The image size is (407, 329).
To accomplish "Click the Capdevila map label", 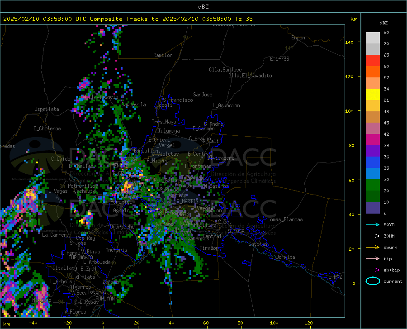I will 134,105.
